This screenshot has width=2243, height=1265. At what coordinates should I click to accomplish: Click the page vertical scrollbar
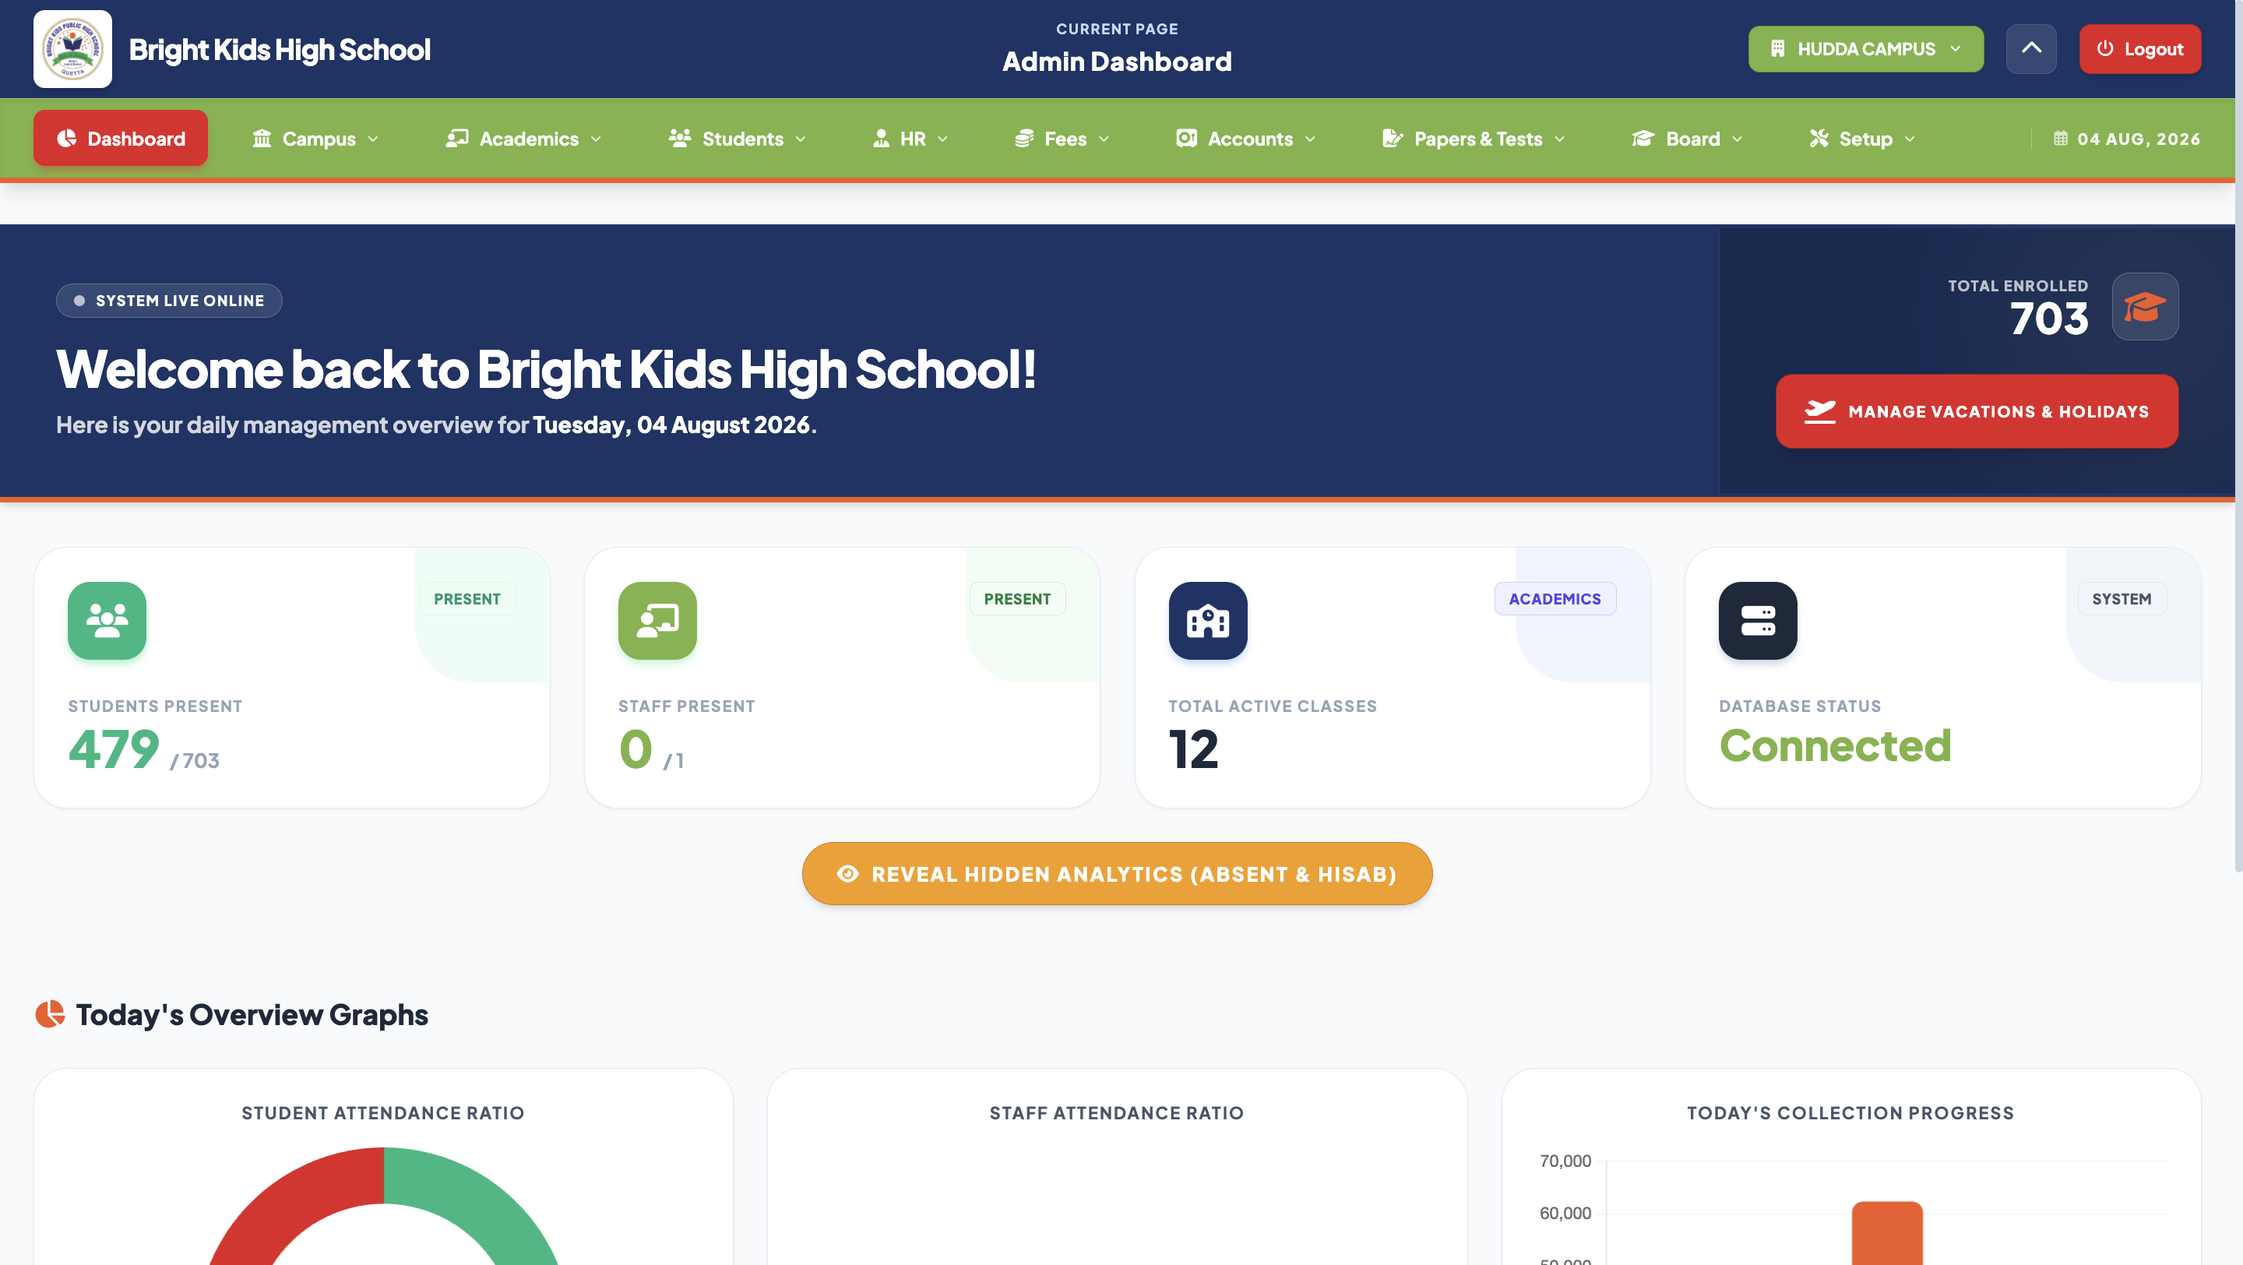tap(2238, 435)
